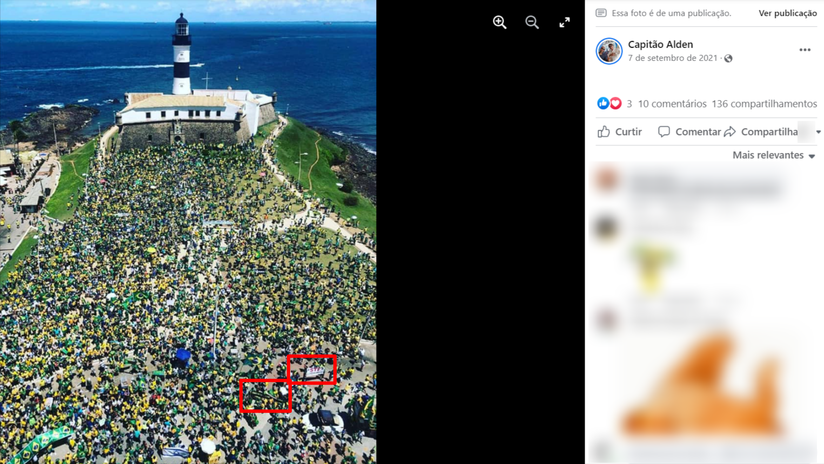The image size is (824, 464).
Task: Like the post with Curtir
Action: [x=620, y=132]
